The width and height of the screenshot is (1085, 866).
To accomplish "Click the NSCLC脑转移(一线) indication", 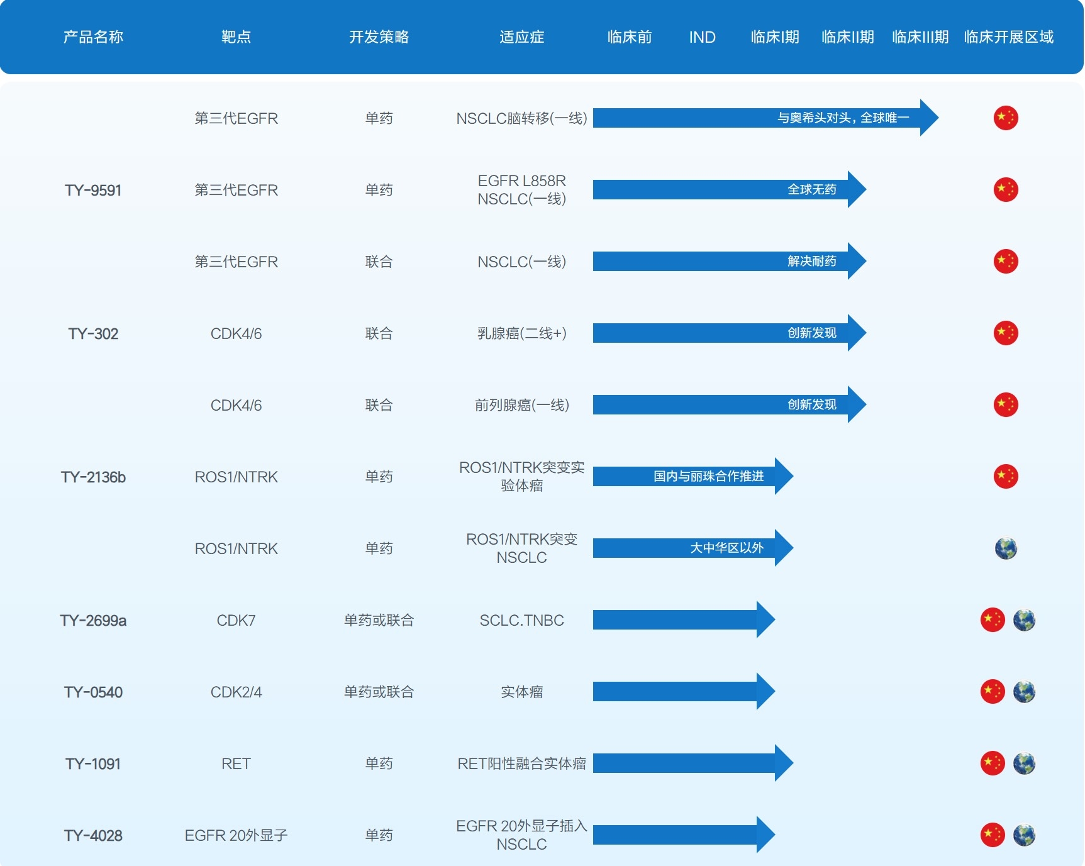I will [521, 118].
